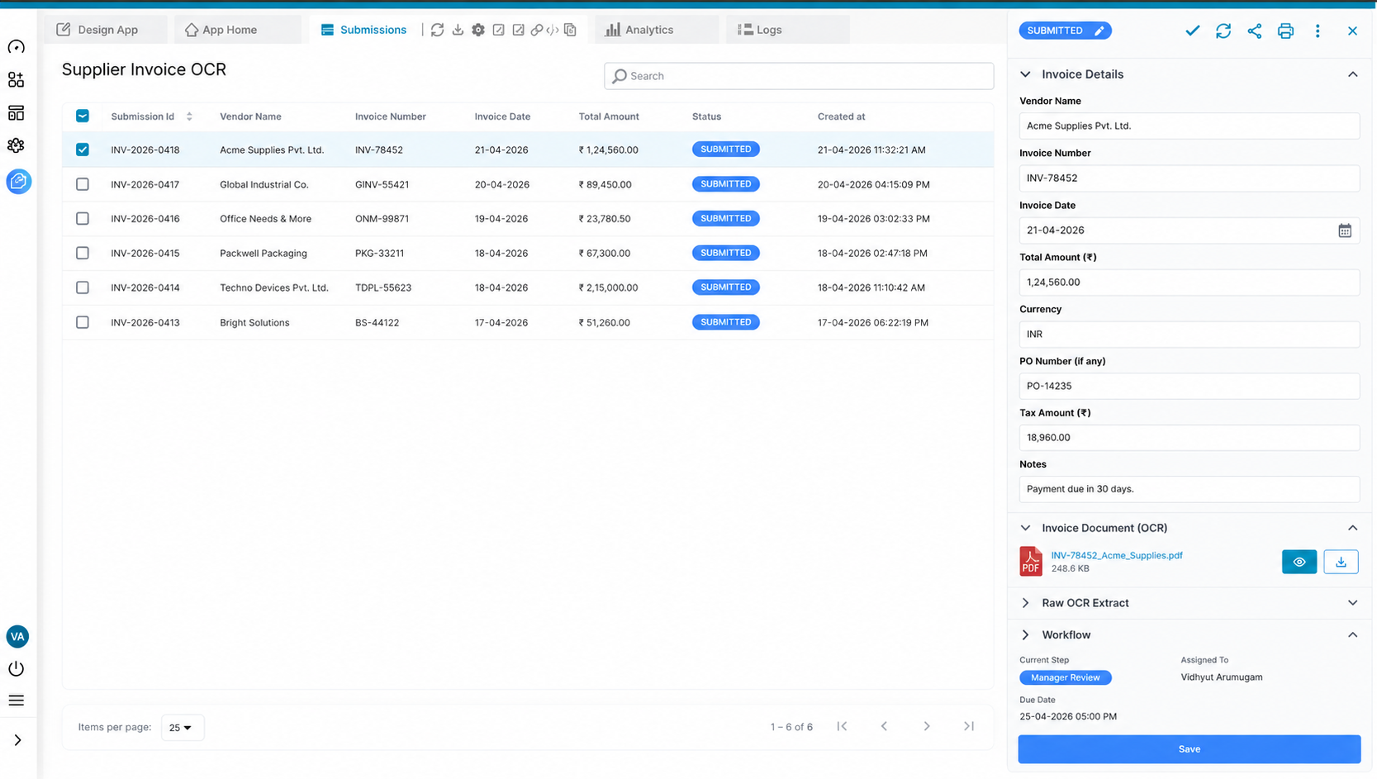Image resolution: width=1377 pixels, height=779 pixels.
Task: Click the copy documents icon in toolbar
Action: pyautogui.click(x=570, y=30)
